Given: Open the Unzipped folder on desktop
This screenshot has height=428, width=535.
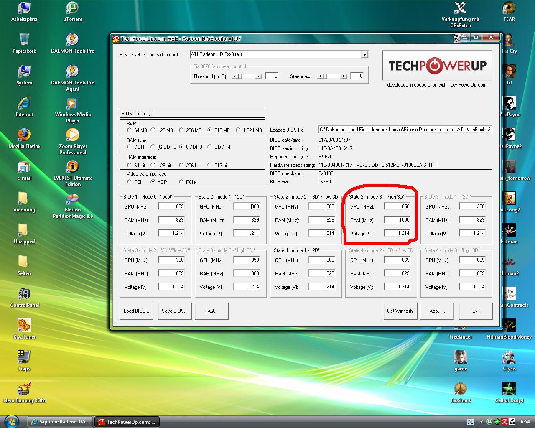Looking at the screenshot, I should click(24, 234).
